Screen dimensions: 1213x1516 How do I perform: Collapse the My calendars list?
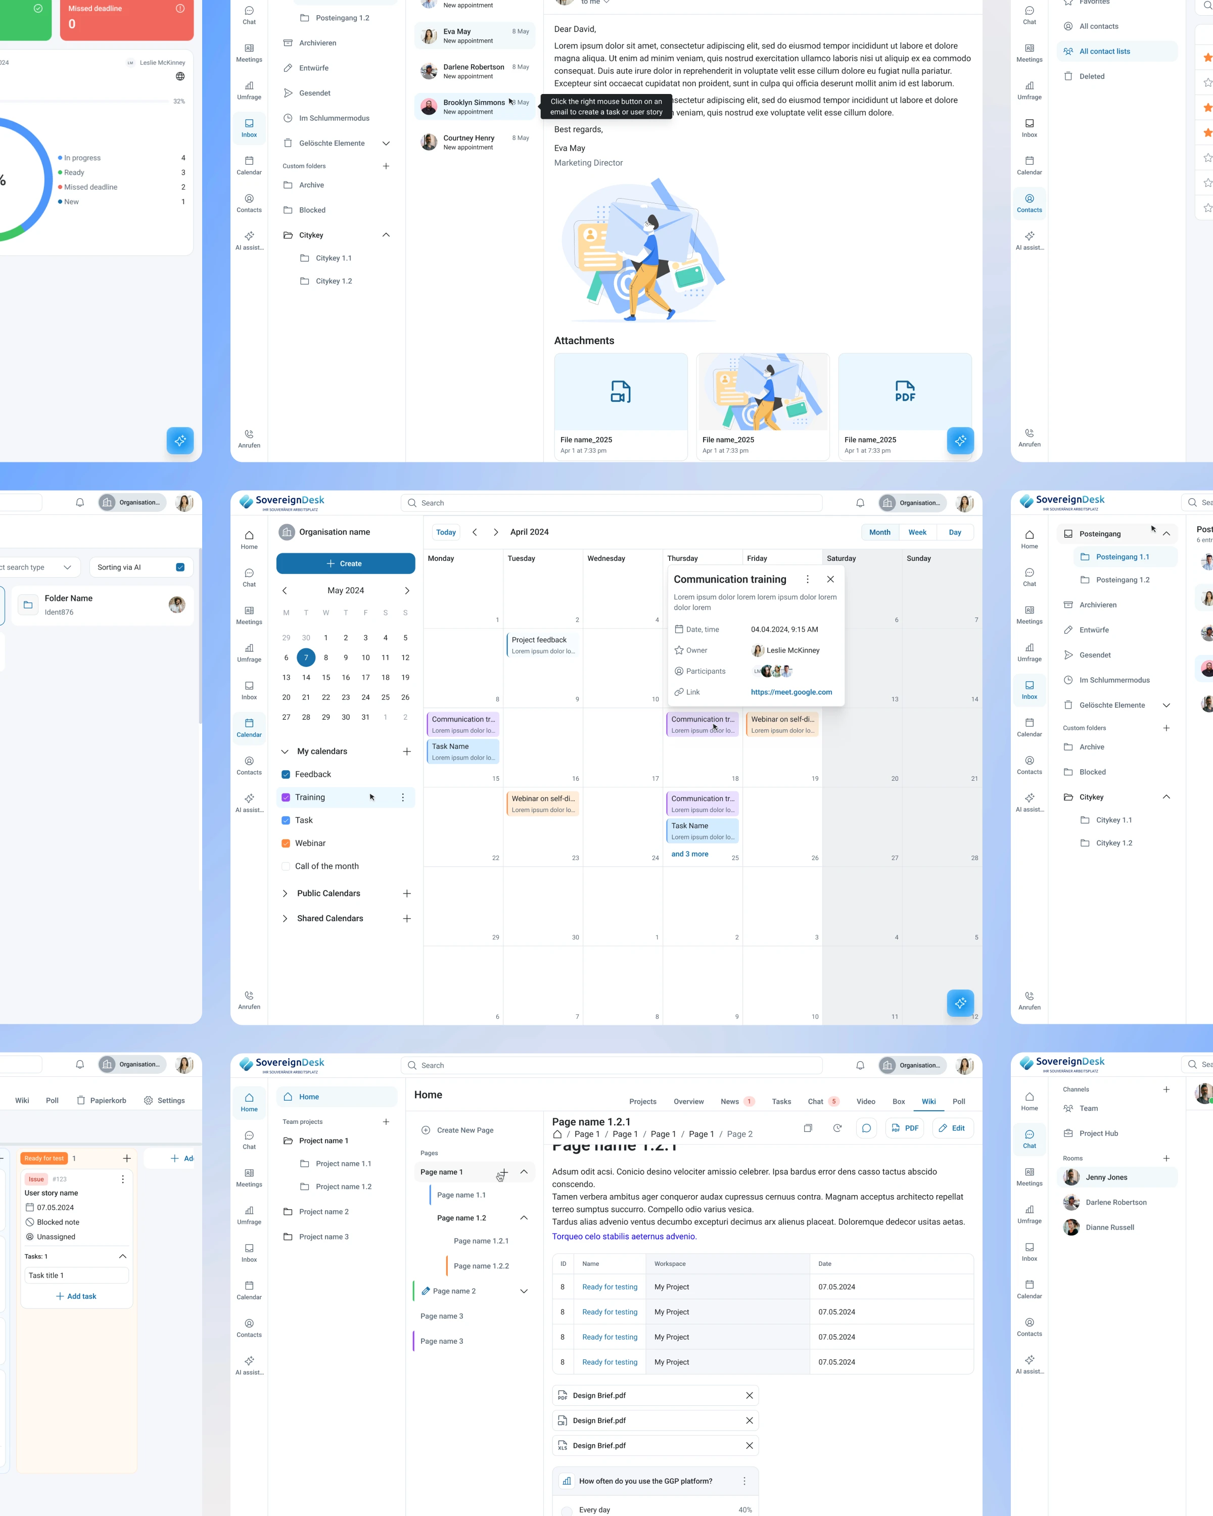(x=285, y=751)
